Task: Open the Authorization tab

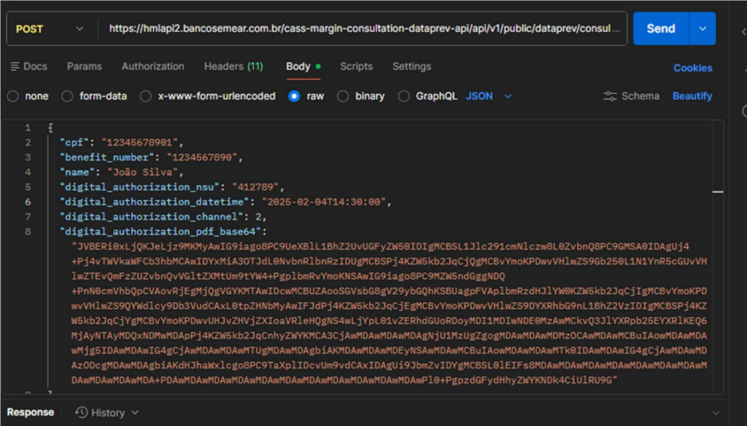Action: (152, 66)
